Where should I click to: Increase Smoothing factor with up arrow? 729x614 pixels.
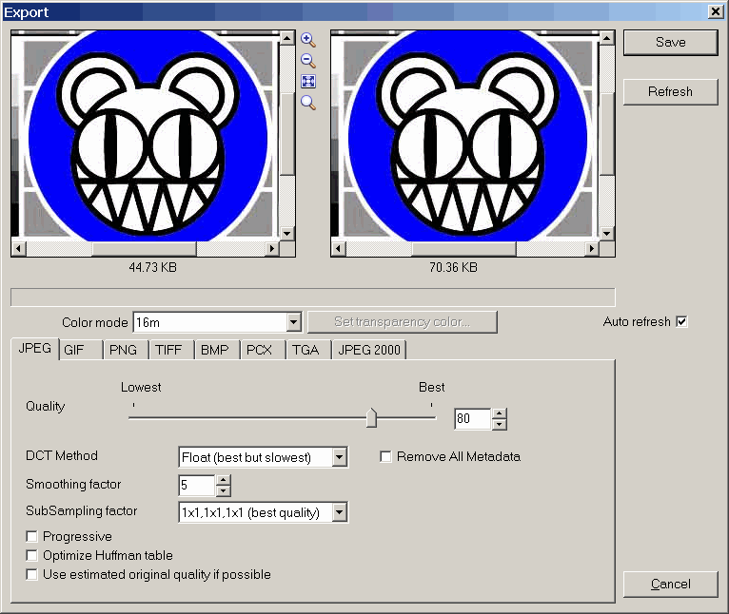pyautogui.click(x=223, y=480)
